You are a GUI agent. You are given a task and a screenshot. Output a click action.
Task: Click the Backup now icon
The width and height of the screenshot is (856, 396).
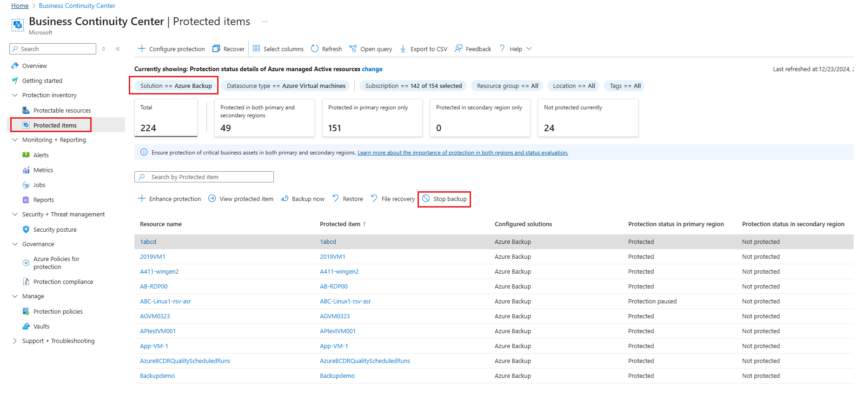(285, 199)
